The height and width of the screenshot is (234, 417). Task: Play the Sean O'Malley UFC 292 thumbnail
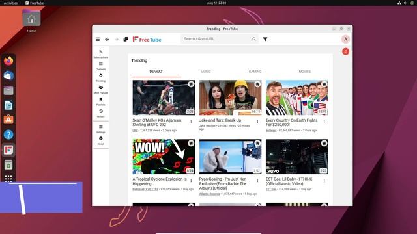pyautogui.click(x=164, y=97)
